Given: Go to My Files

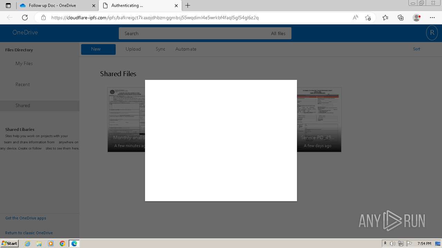Looking at the screenshot, I should coord(24,63).
